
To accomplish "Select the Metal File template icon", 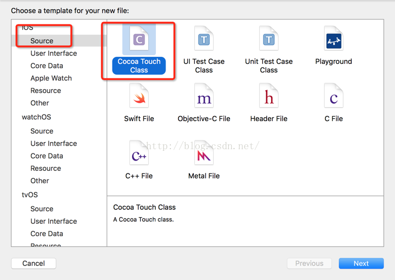I will coord(204,153).
